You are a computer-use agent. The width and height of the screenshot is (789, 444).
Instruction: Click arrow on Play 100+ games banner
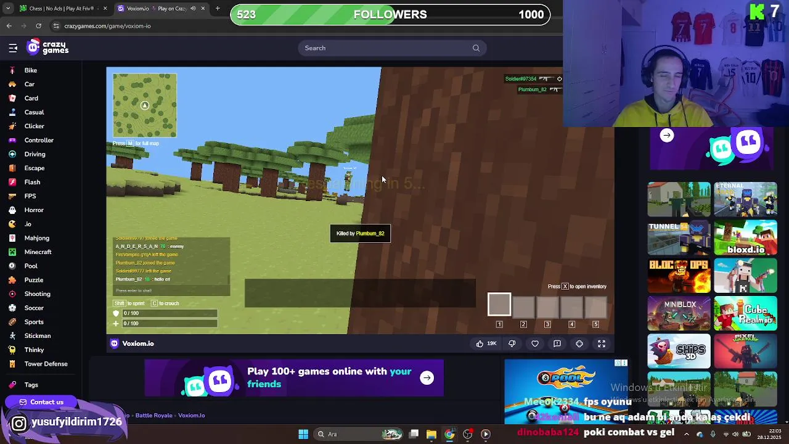pyautogui.click(x=427, y=378)
